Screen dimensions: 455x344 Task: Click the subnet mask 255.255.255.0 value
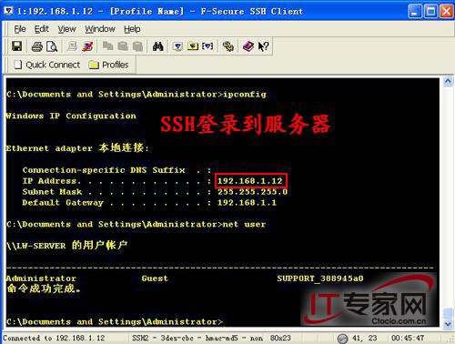(252, 192)
